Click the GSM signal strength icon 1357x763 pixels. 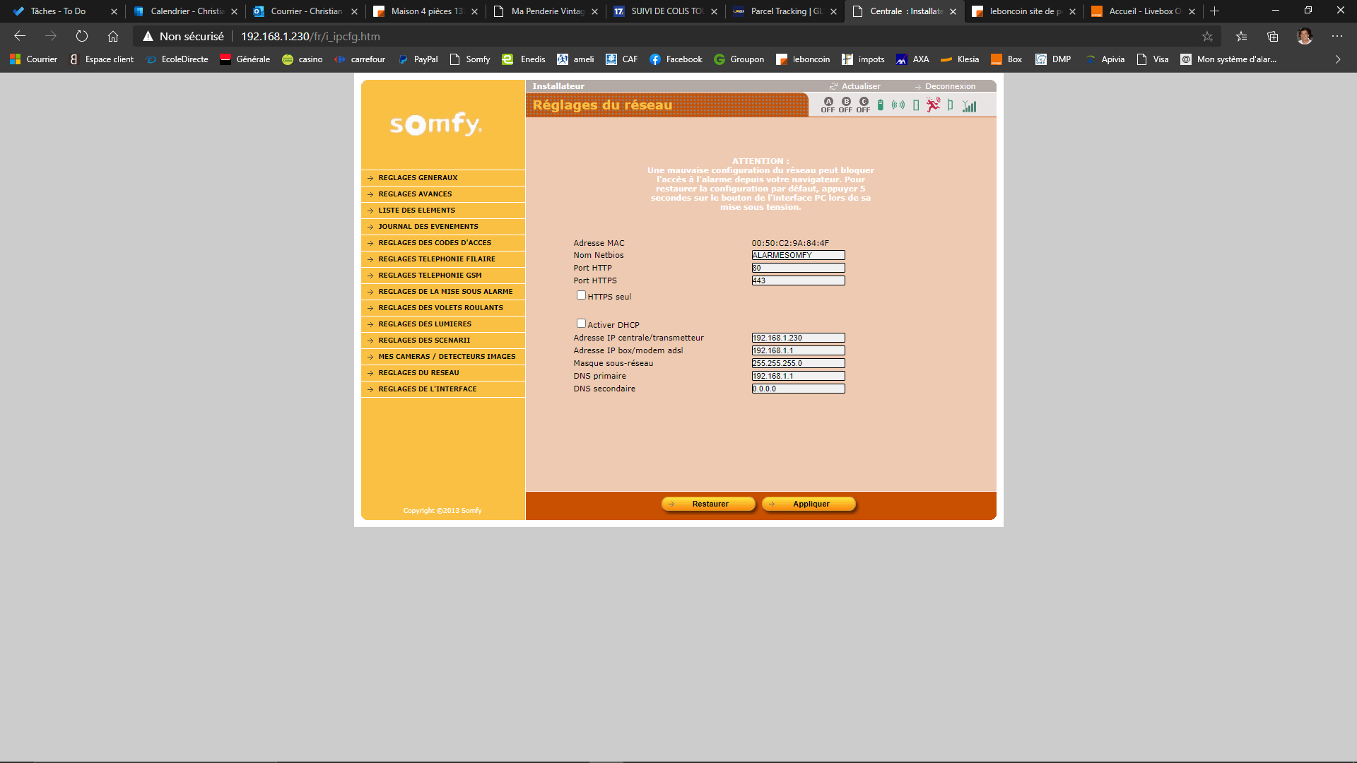point(970,106)
